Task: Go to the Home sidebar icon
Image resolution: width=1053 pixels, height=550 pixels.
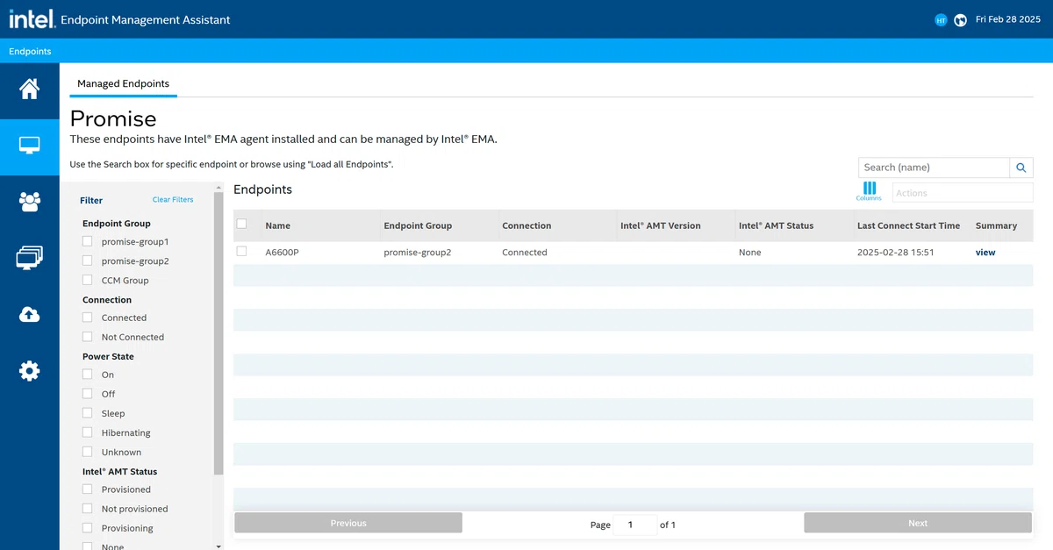Action: pos(29,89)
